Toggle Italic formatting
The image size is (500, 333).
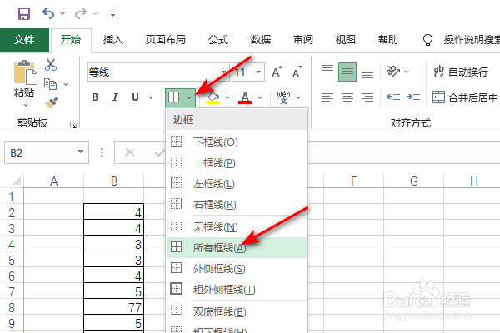115,97
